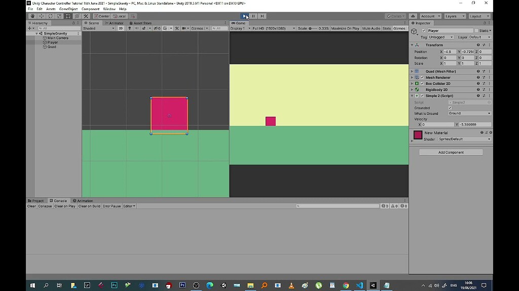Switch to the Console tab
This screenshot has height=291, width=519.
(x=59, y=200)
